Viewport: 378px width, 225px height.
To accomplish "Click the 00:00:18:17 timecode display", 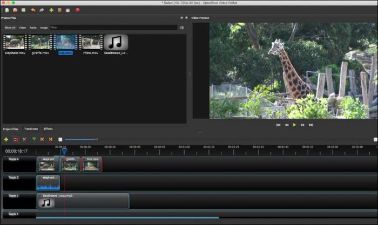I will click(16, 151).
